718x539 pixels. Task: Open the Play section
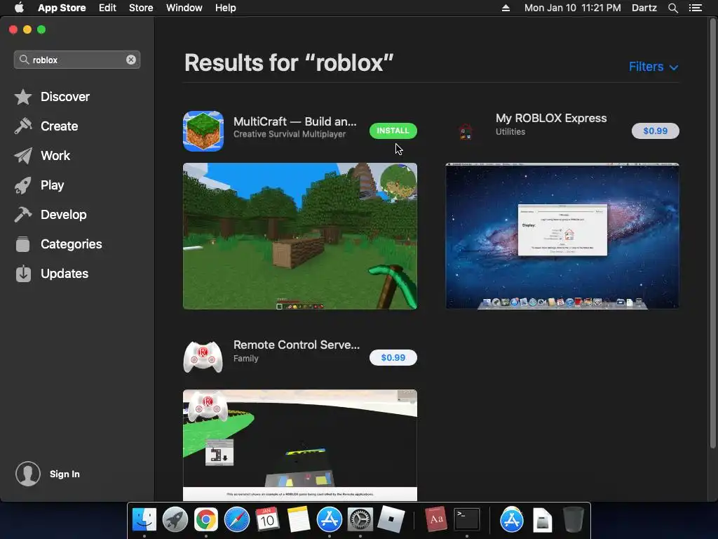39,185
